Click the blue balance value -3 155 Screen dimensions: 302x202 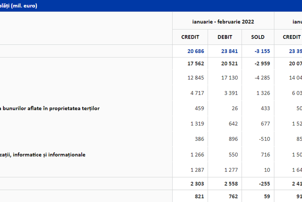coord(261,51)
